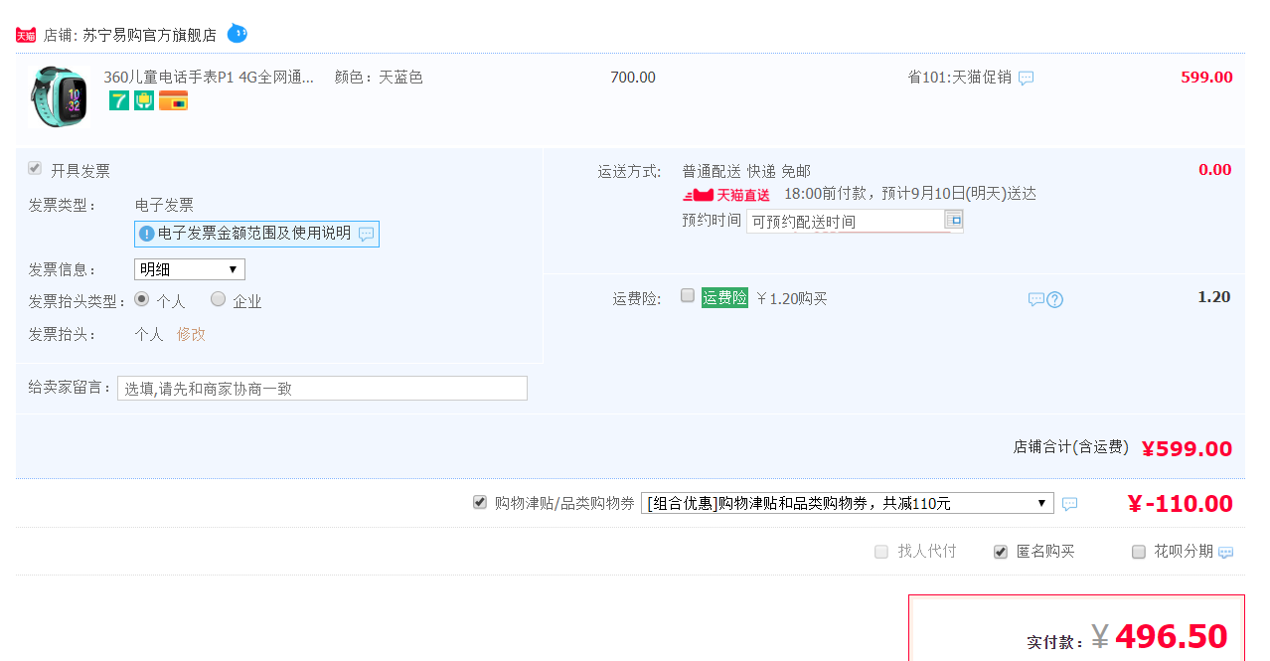Open the 360儿童电话手表P1 product title link
The height and width of the screenshot is (661, 1270).
[209, 78]
